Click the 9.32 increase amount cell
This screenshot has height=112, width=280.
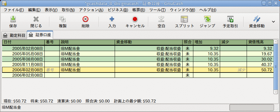[x=207, y=48]
